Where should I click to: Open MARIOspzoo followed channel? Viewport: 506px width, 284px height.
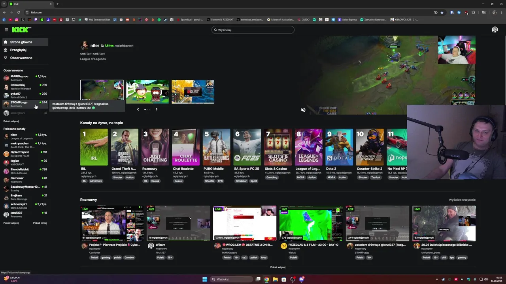coord(25,78)
